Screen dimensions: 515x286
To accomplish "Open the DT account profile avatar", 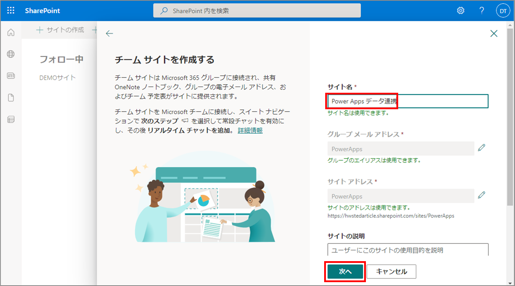I will point(503,11).
